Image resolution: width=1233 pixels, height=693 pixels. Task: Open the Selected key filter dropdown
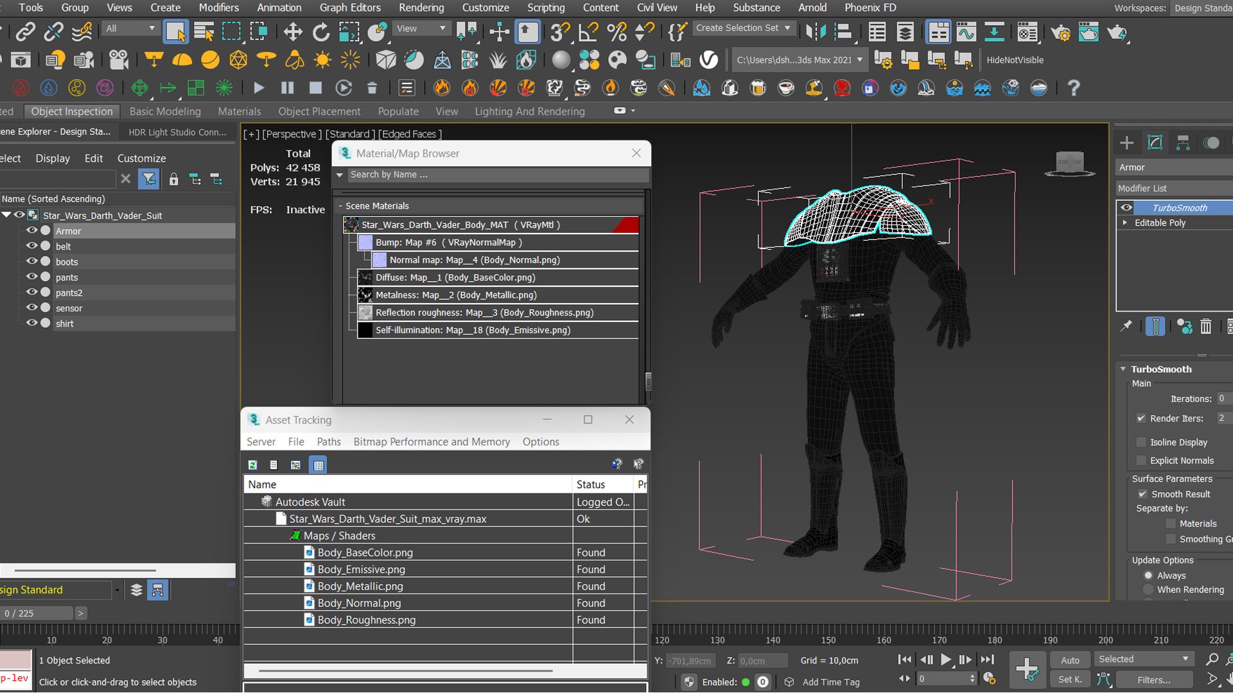(x=1144, y=659)
